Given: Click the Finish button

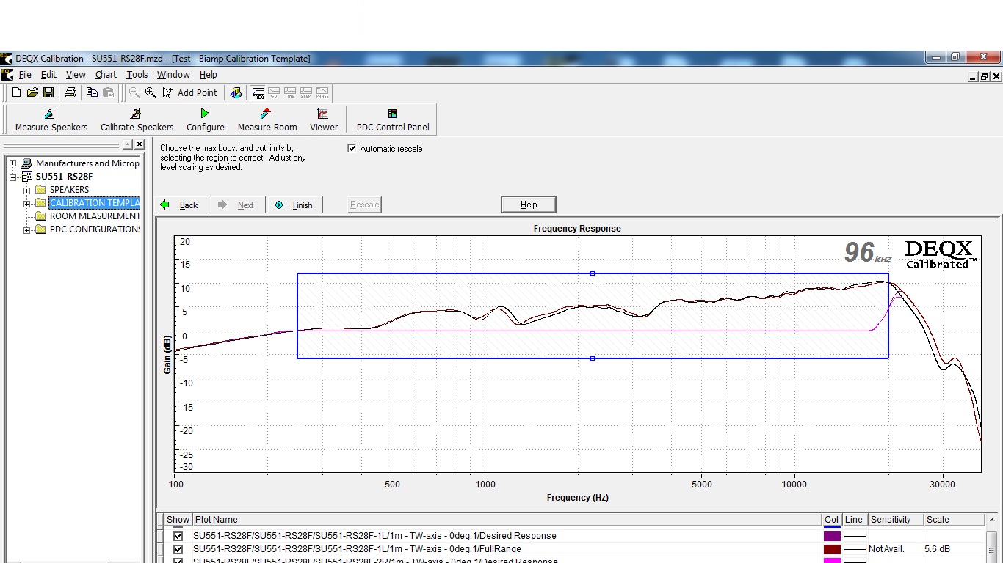Looking at the screenshot, I should (x=294, y=205).
